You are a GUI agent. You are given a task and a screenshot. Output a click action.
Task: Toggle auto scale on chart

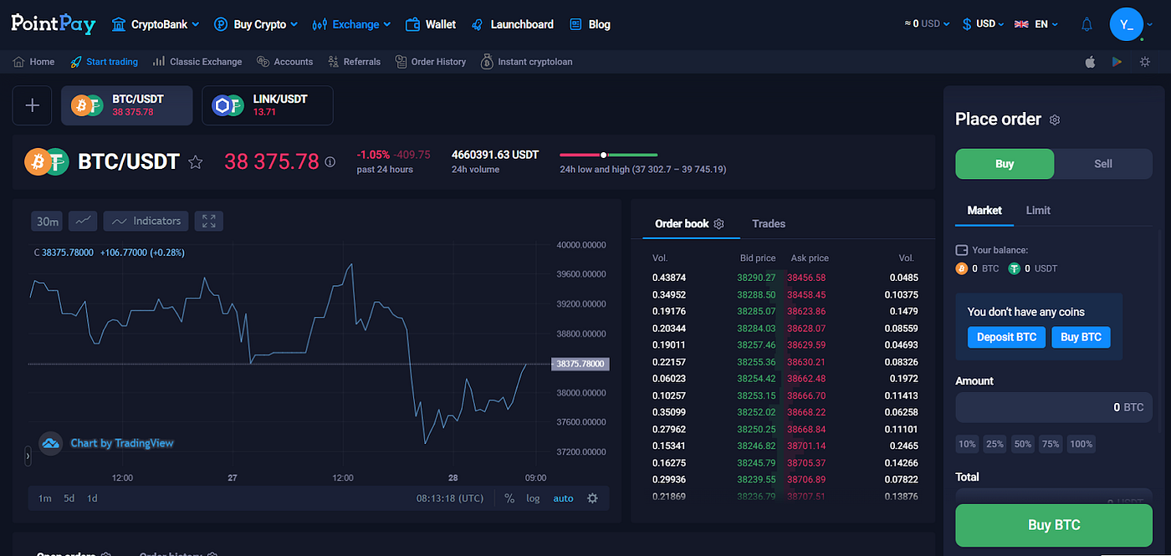point(564,498)
